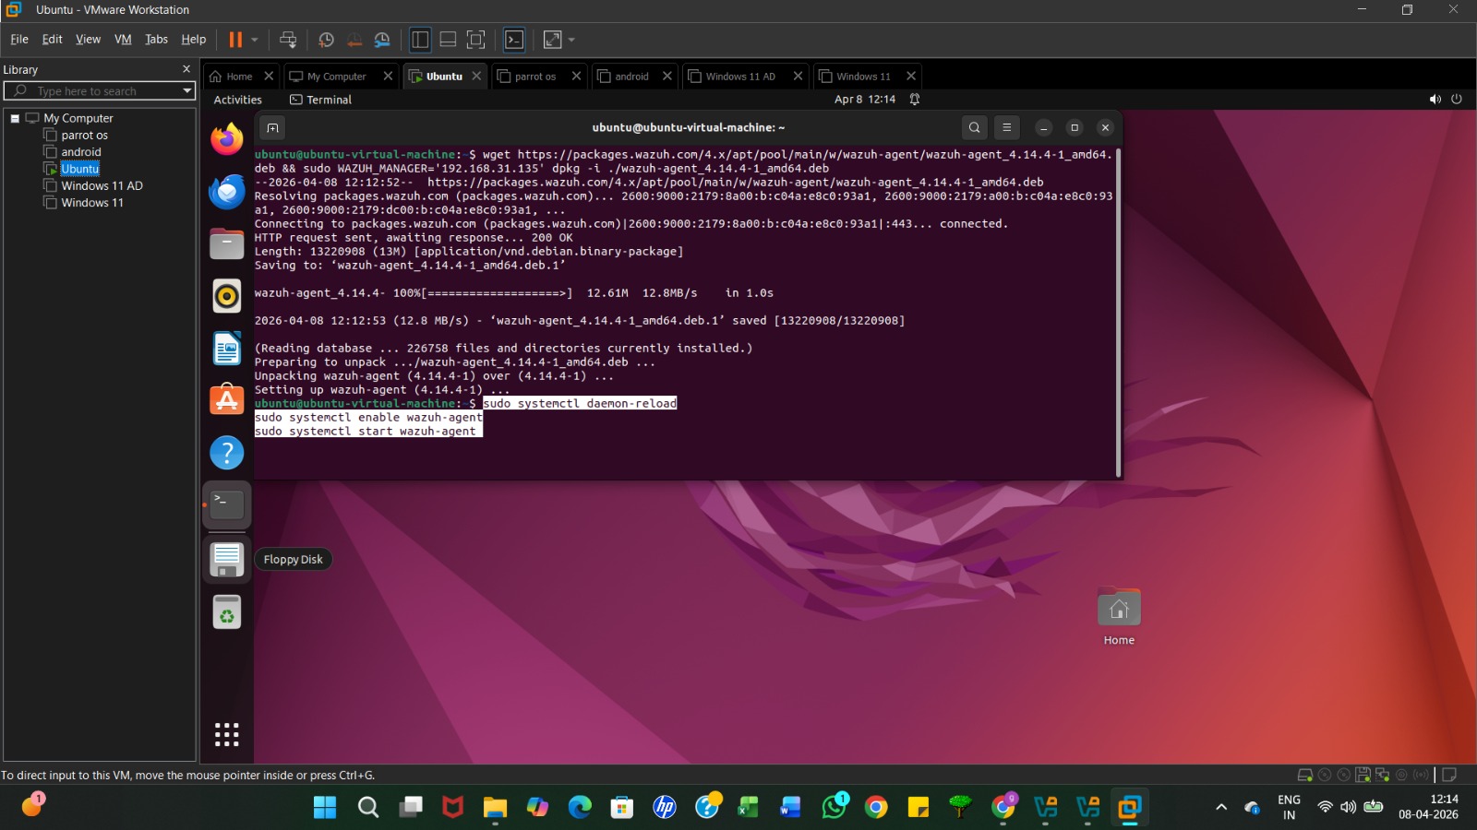1477x830 pixels.
Task: Close the parrot os tab
Action: [x=577, y=77]
